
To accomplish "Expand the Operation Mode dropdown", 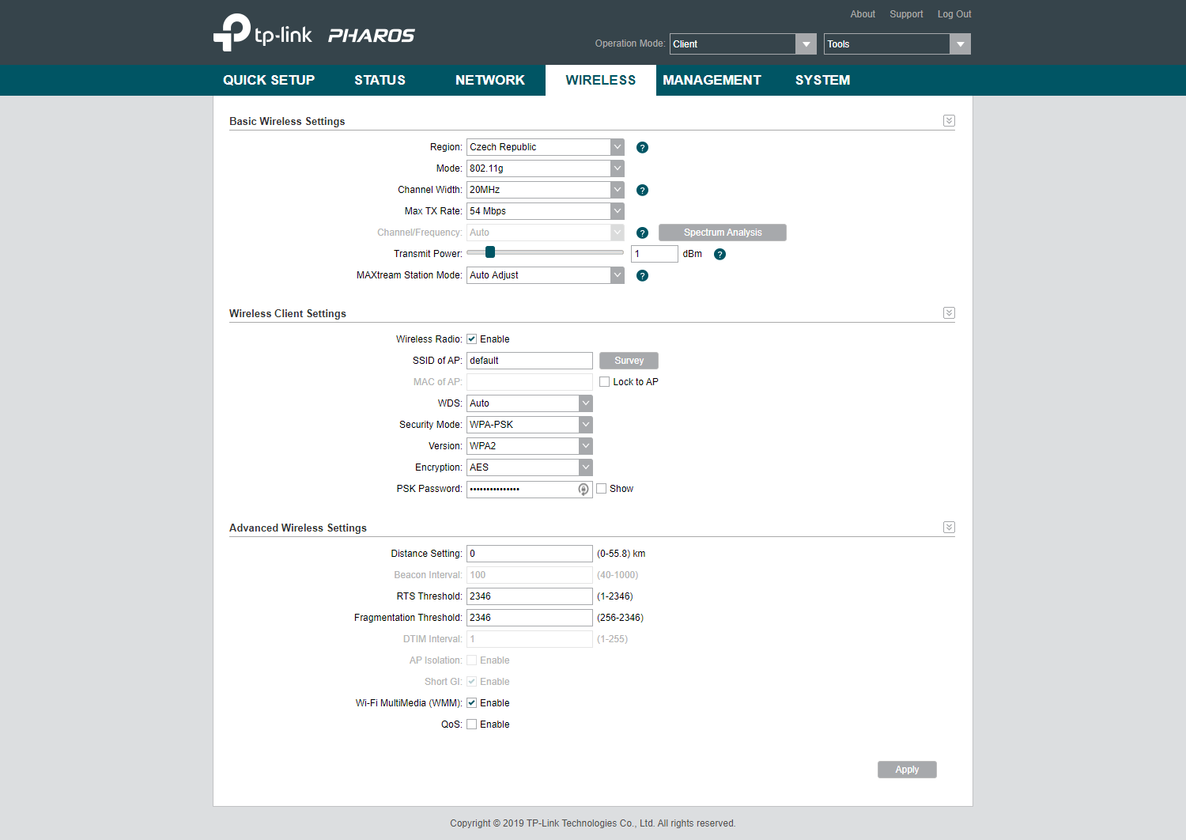I will (x=742, y=44).
